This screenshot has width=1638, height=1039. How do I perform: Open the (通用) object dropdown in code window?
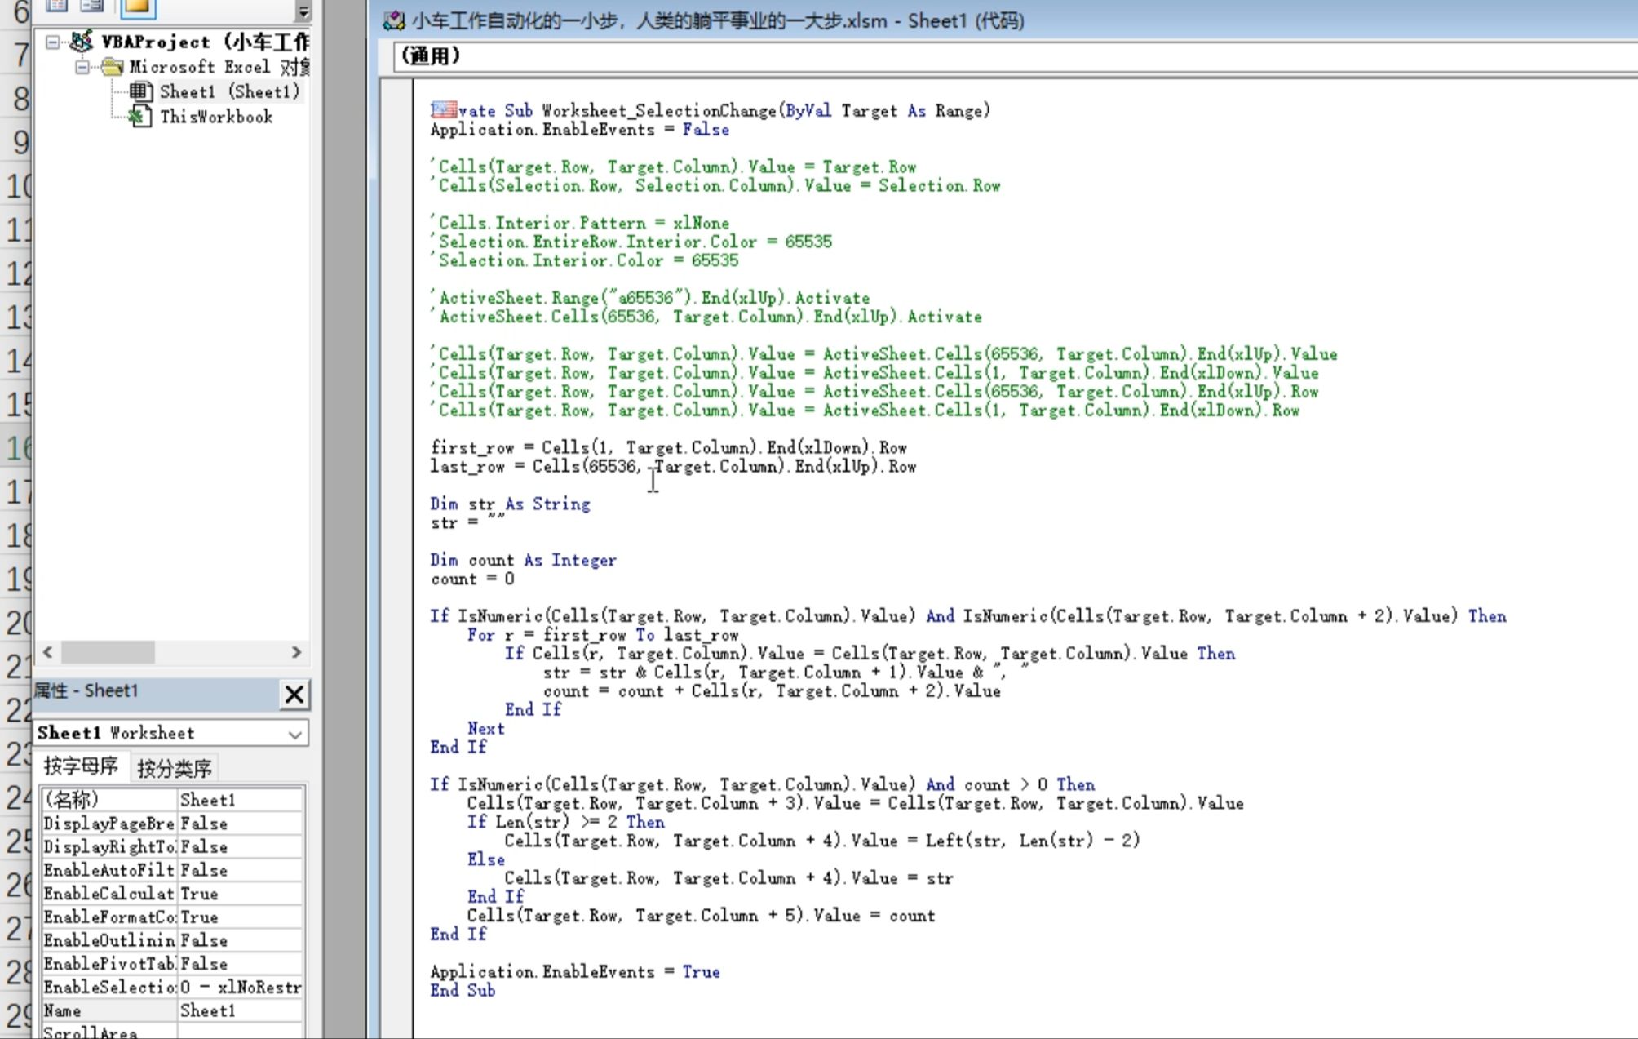click(1016, 56)
